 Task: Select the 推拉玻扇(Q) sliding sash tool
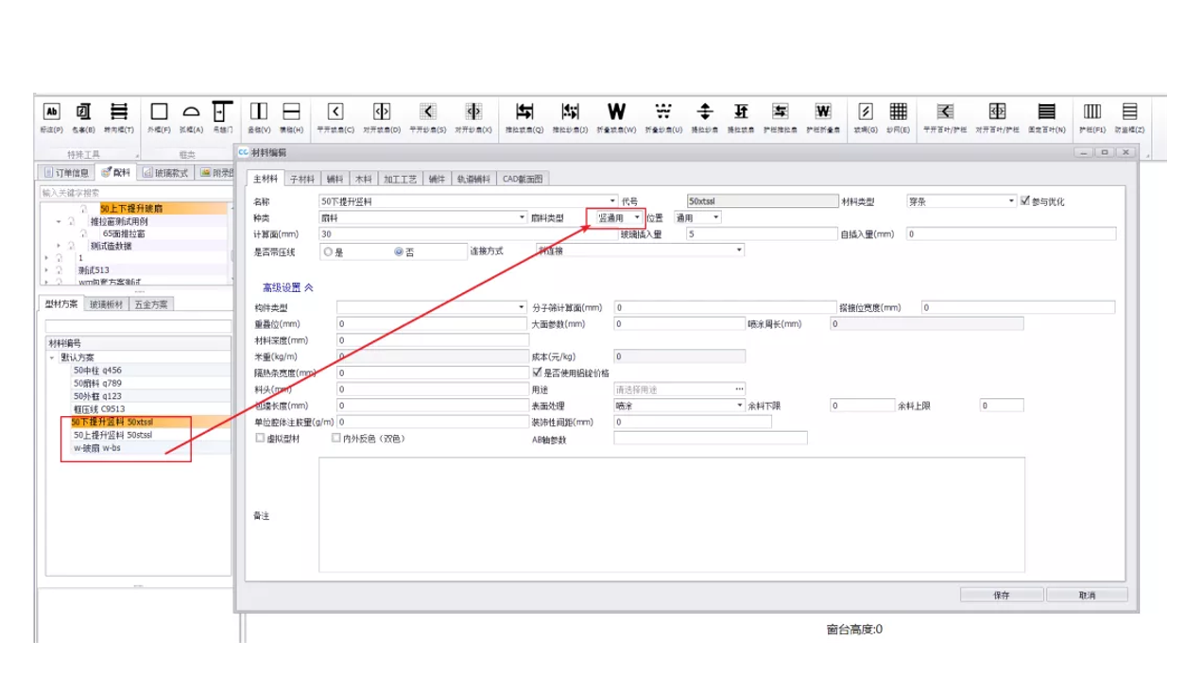tap(524, 115)
